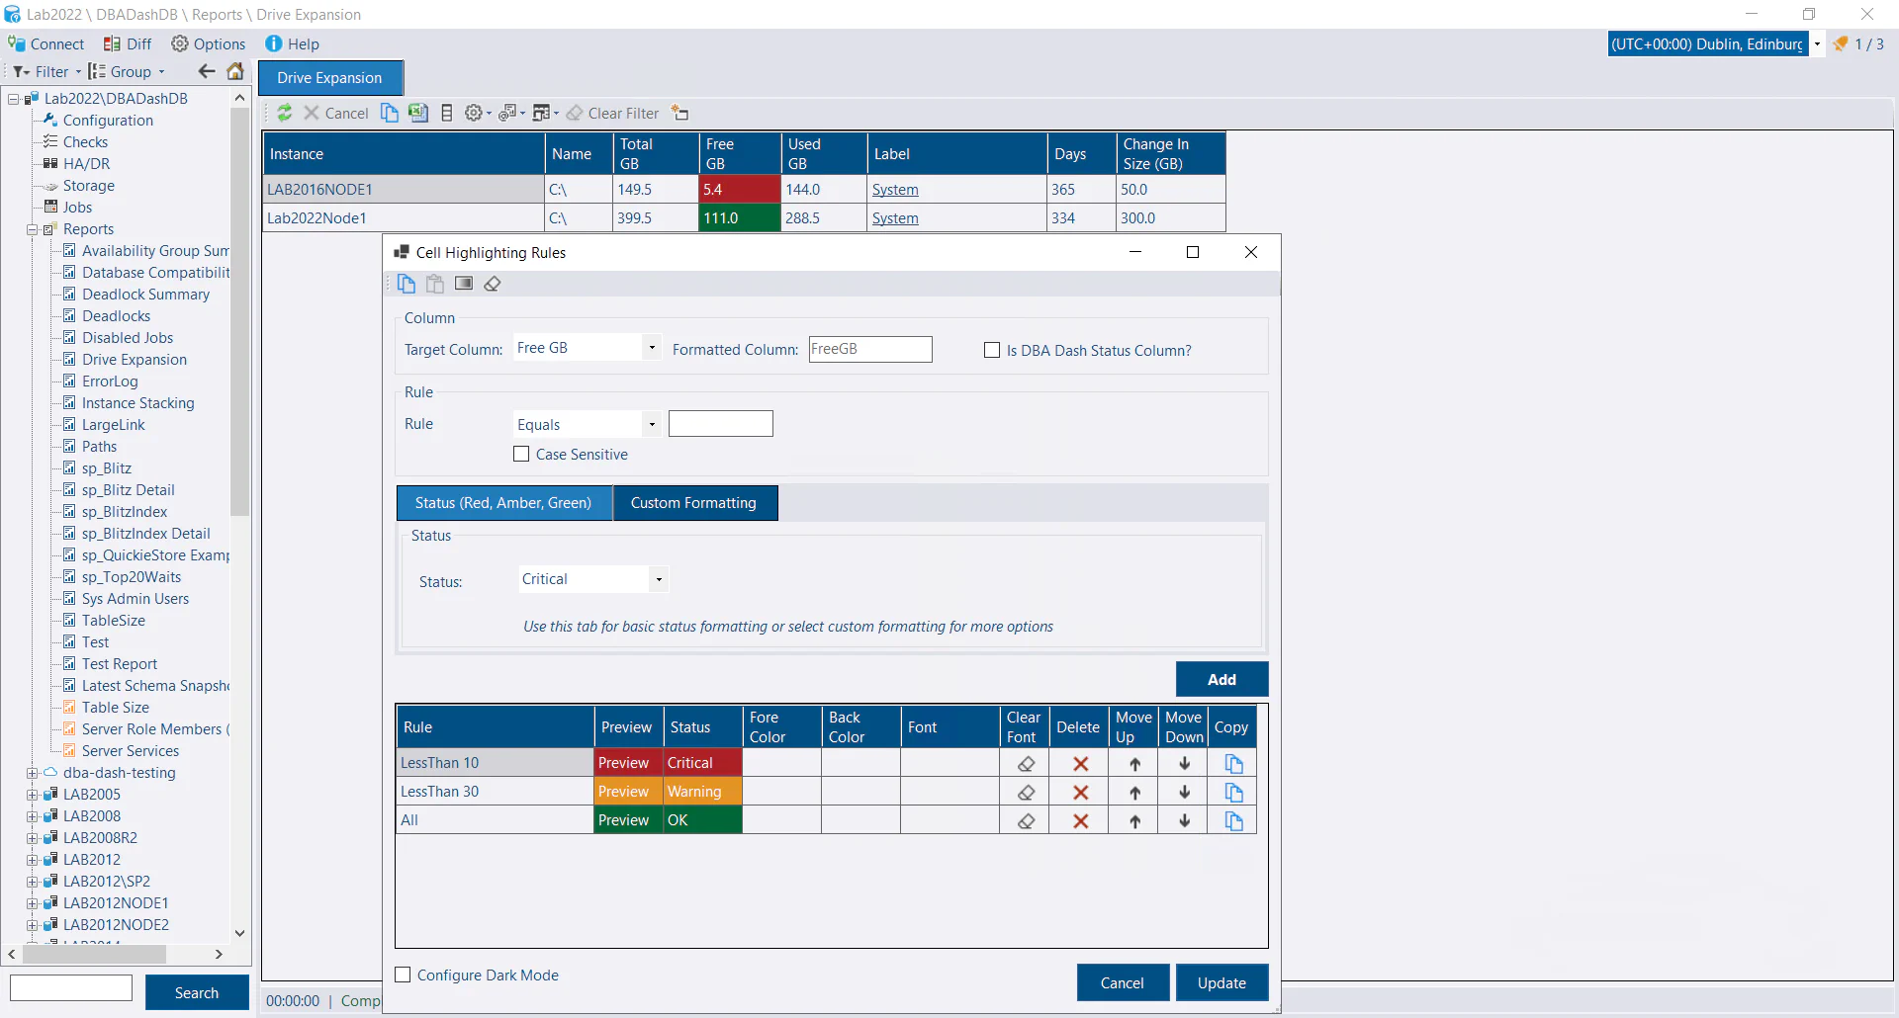Image resolution: width=1899 pixels, height=1018 pixels.
Task: Delete the LessThan 30 rule
Action: 1081,792
